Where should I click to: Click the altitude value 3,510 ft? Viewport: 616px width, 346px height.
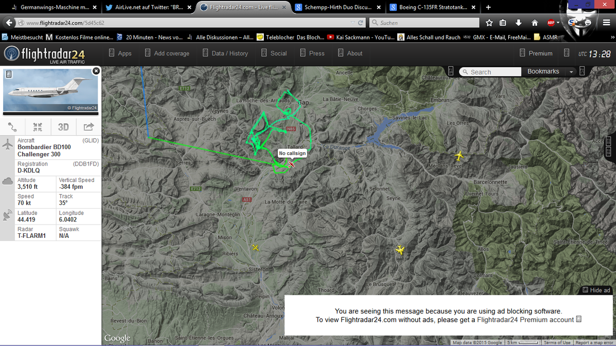[x=27, y=187]
